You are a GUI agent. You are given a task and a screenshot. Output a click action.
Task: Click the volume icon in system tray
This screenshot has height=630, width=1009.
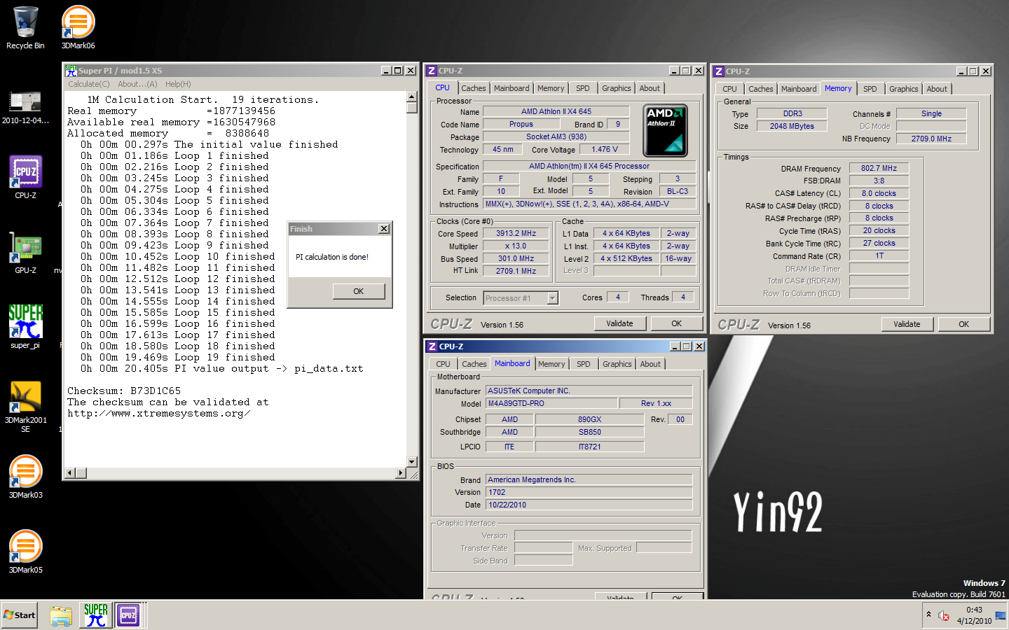tap(944, 615)
